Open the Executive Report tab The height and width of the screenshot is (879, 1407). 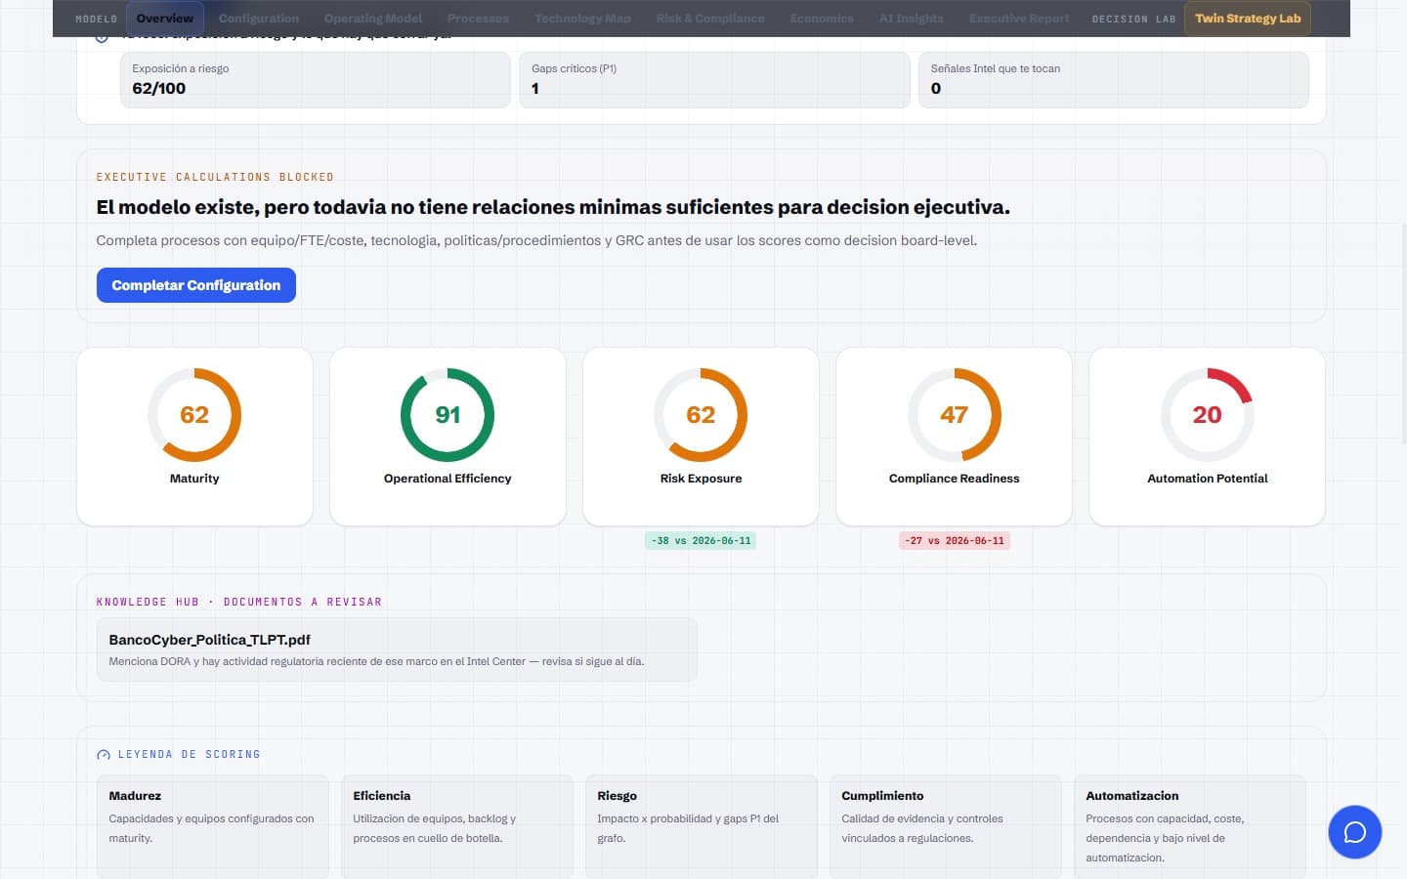pyautogui.click(x=1019, y=19)
